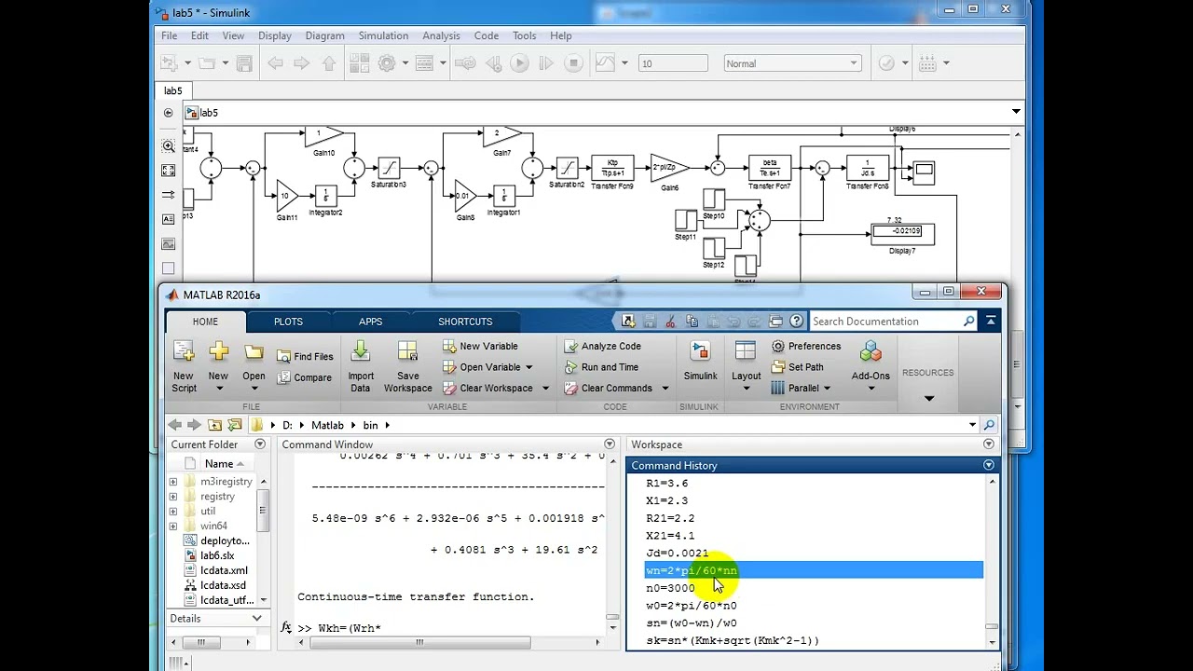Click the Simulink Run simulation button
Viewport: 1193px width, 671px height.
tap(519, 63)
